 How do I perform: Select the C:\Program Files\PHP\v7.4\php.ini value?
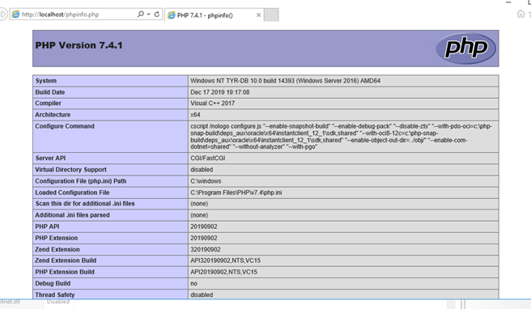click(236, 193)
